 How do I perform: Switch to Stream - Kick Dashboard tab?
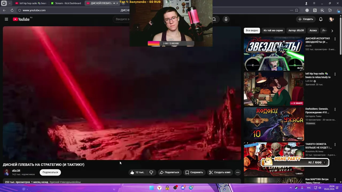point(66,3)
